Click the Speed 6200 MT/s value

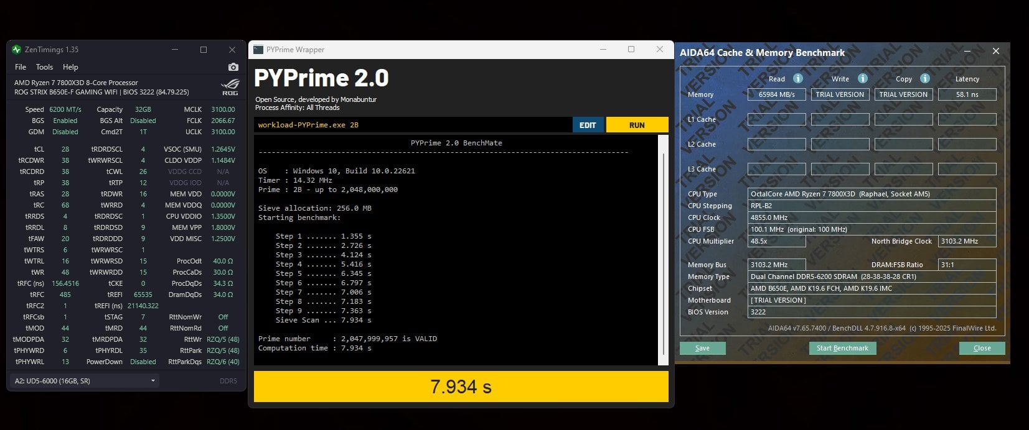pos(65,109)
